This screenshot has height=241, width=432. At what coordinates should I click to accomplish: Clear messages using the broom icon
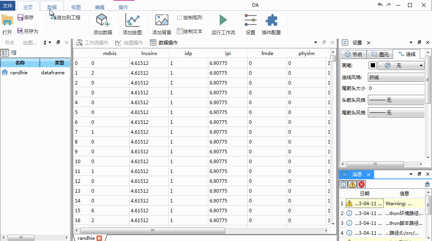[426, 184]
